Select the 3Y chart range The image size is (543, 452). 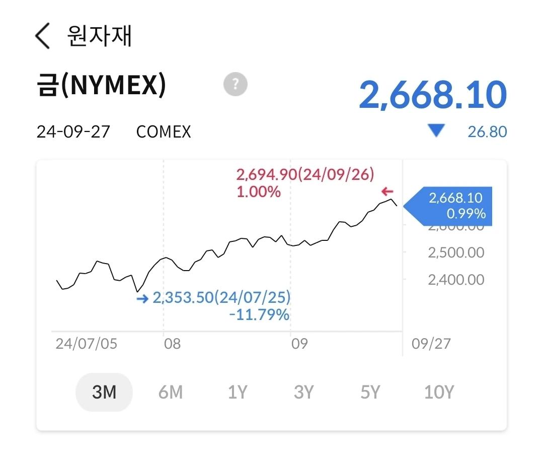point(303,392)
